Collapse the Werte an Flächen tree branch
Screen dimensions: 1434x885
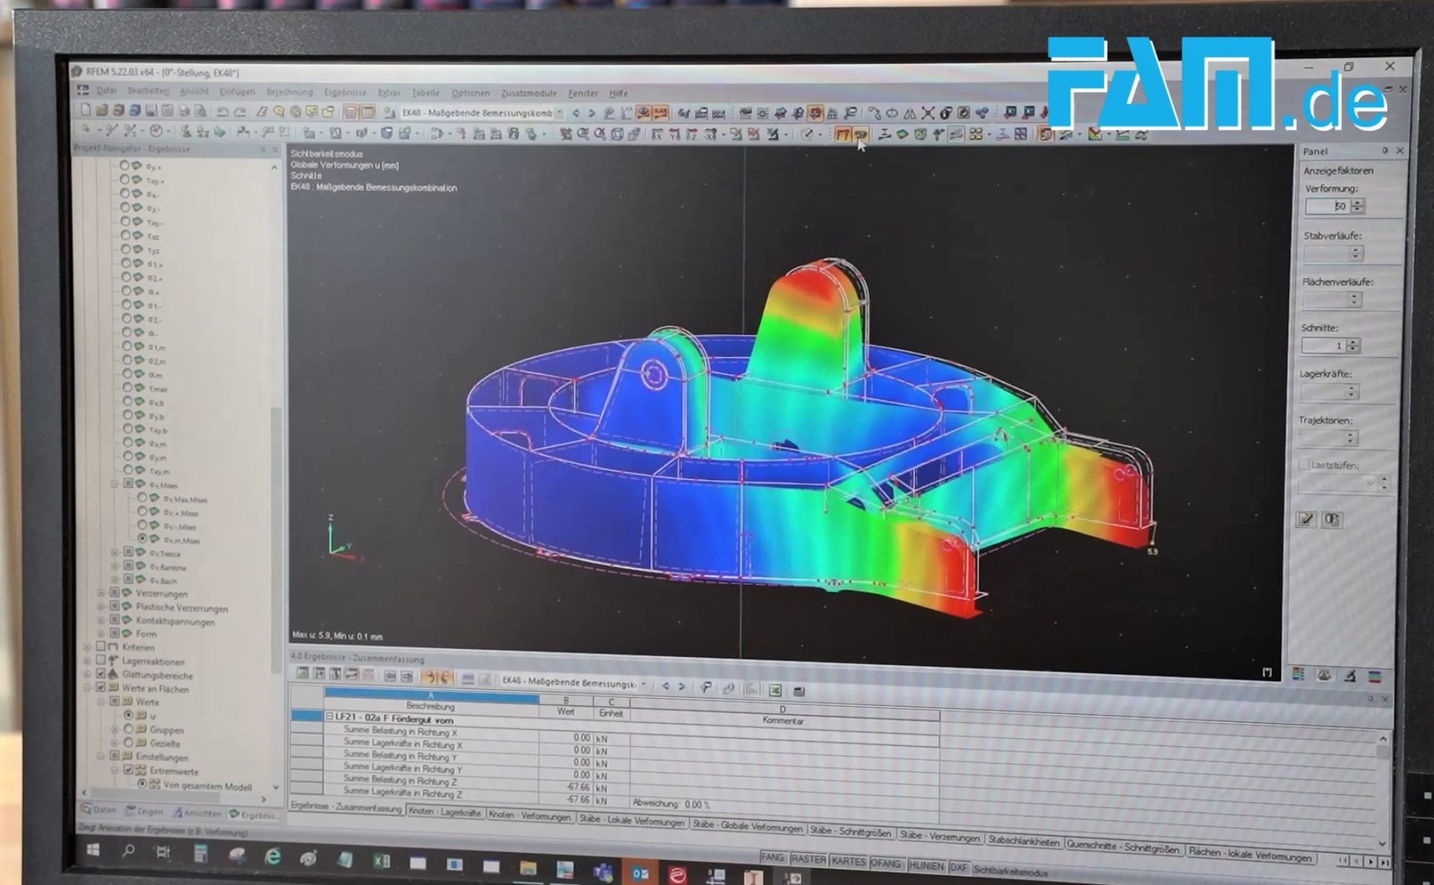pos(87,688)
